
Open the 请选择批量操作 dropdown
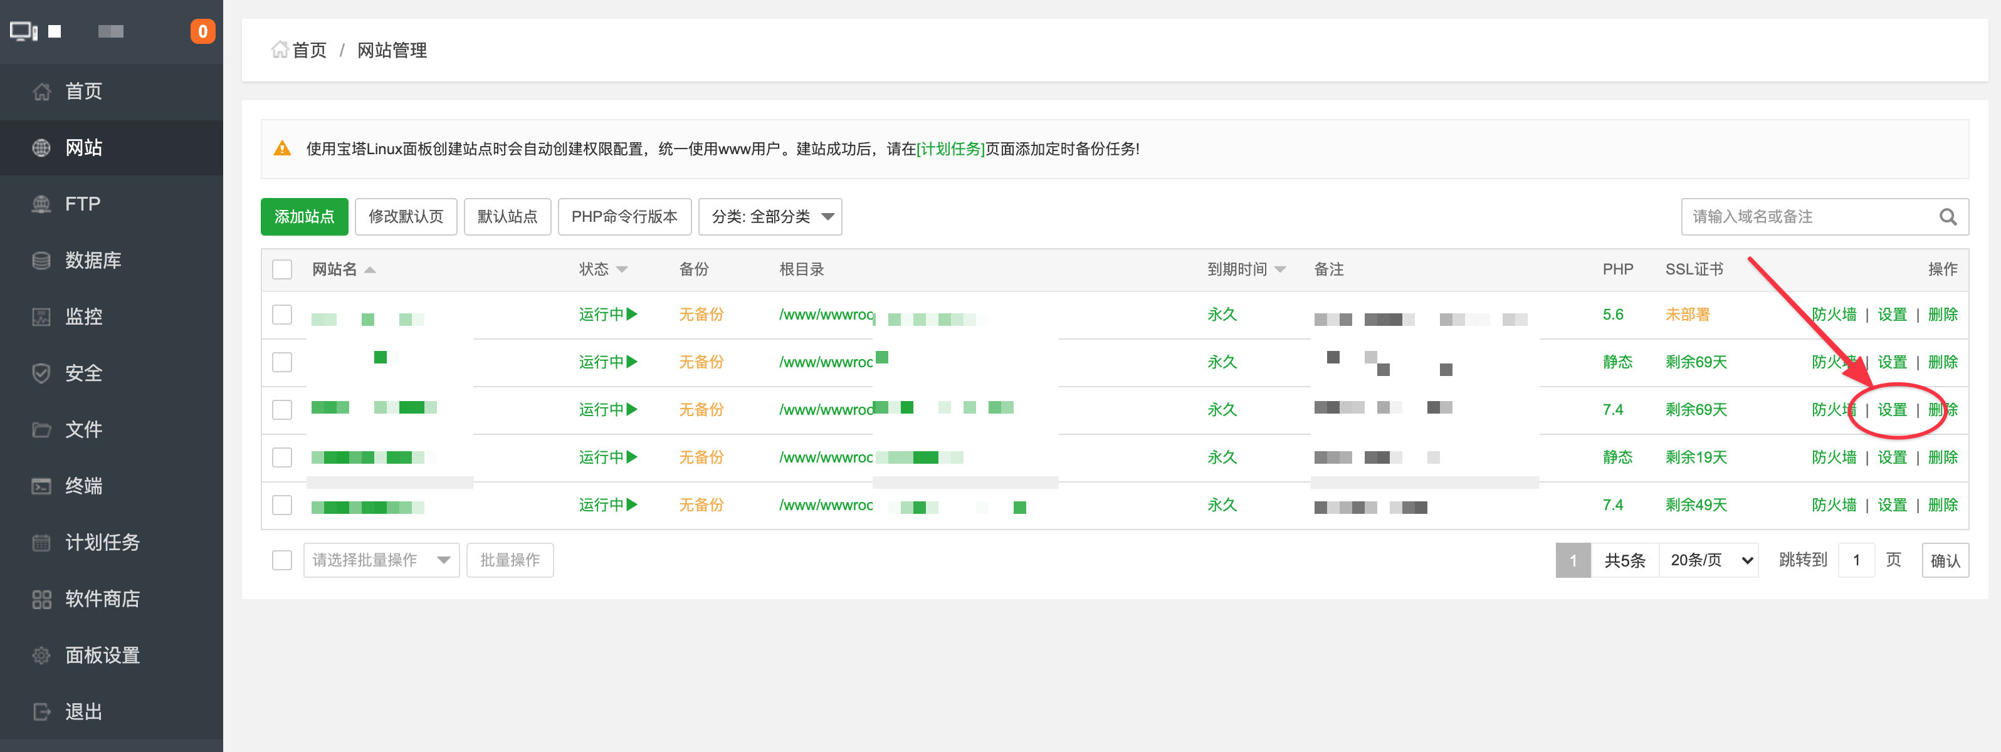pos(381,560)
